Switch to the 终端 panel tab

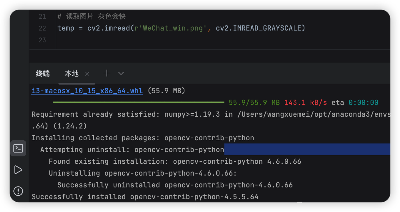click(x=42, y=74)
